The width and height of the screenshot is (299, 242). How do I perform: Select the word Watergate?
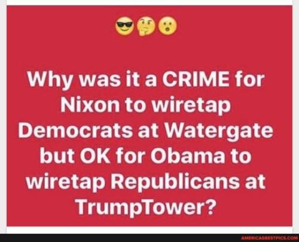click(219, 131)
